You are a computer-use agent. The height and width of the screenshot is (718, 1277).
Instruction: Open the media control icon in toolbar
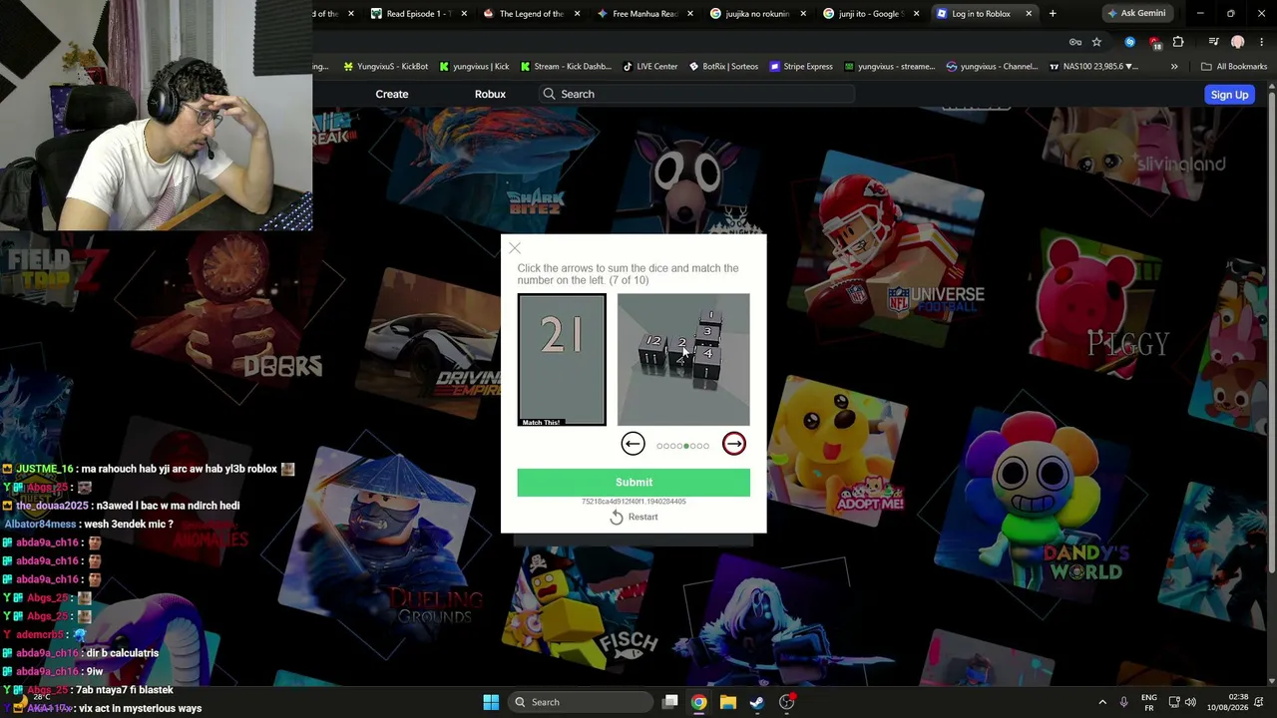point(1213,42)
